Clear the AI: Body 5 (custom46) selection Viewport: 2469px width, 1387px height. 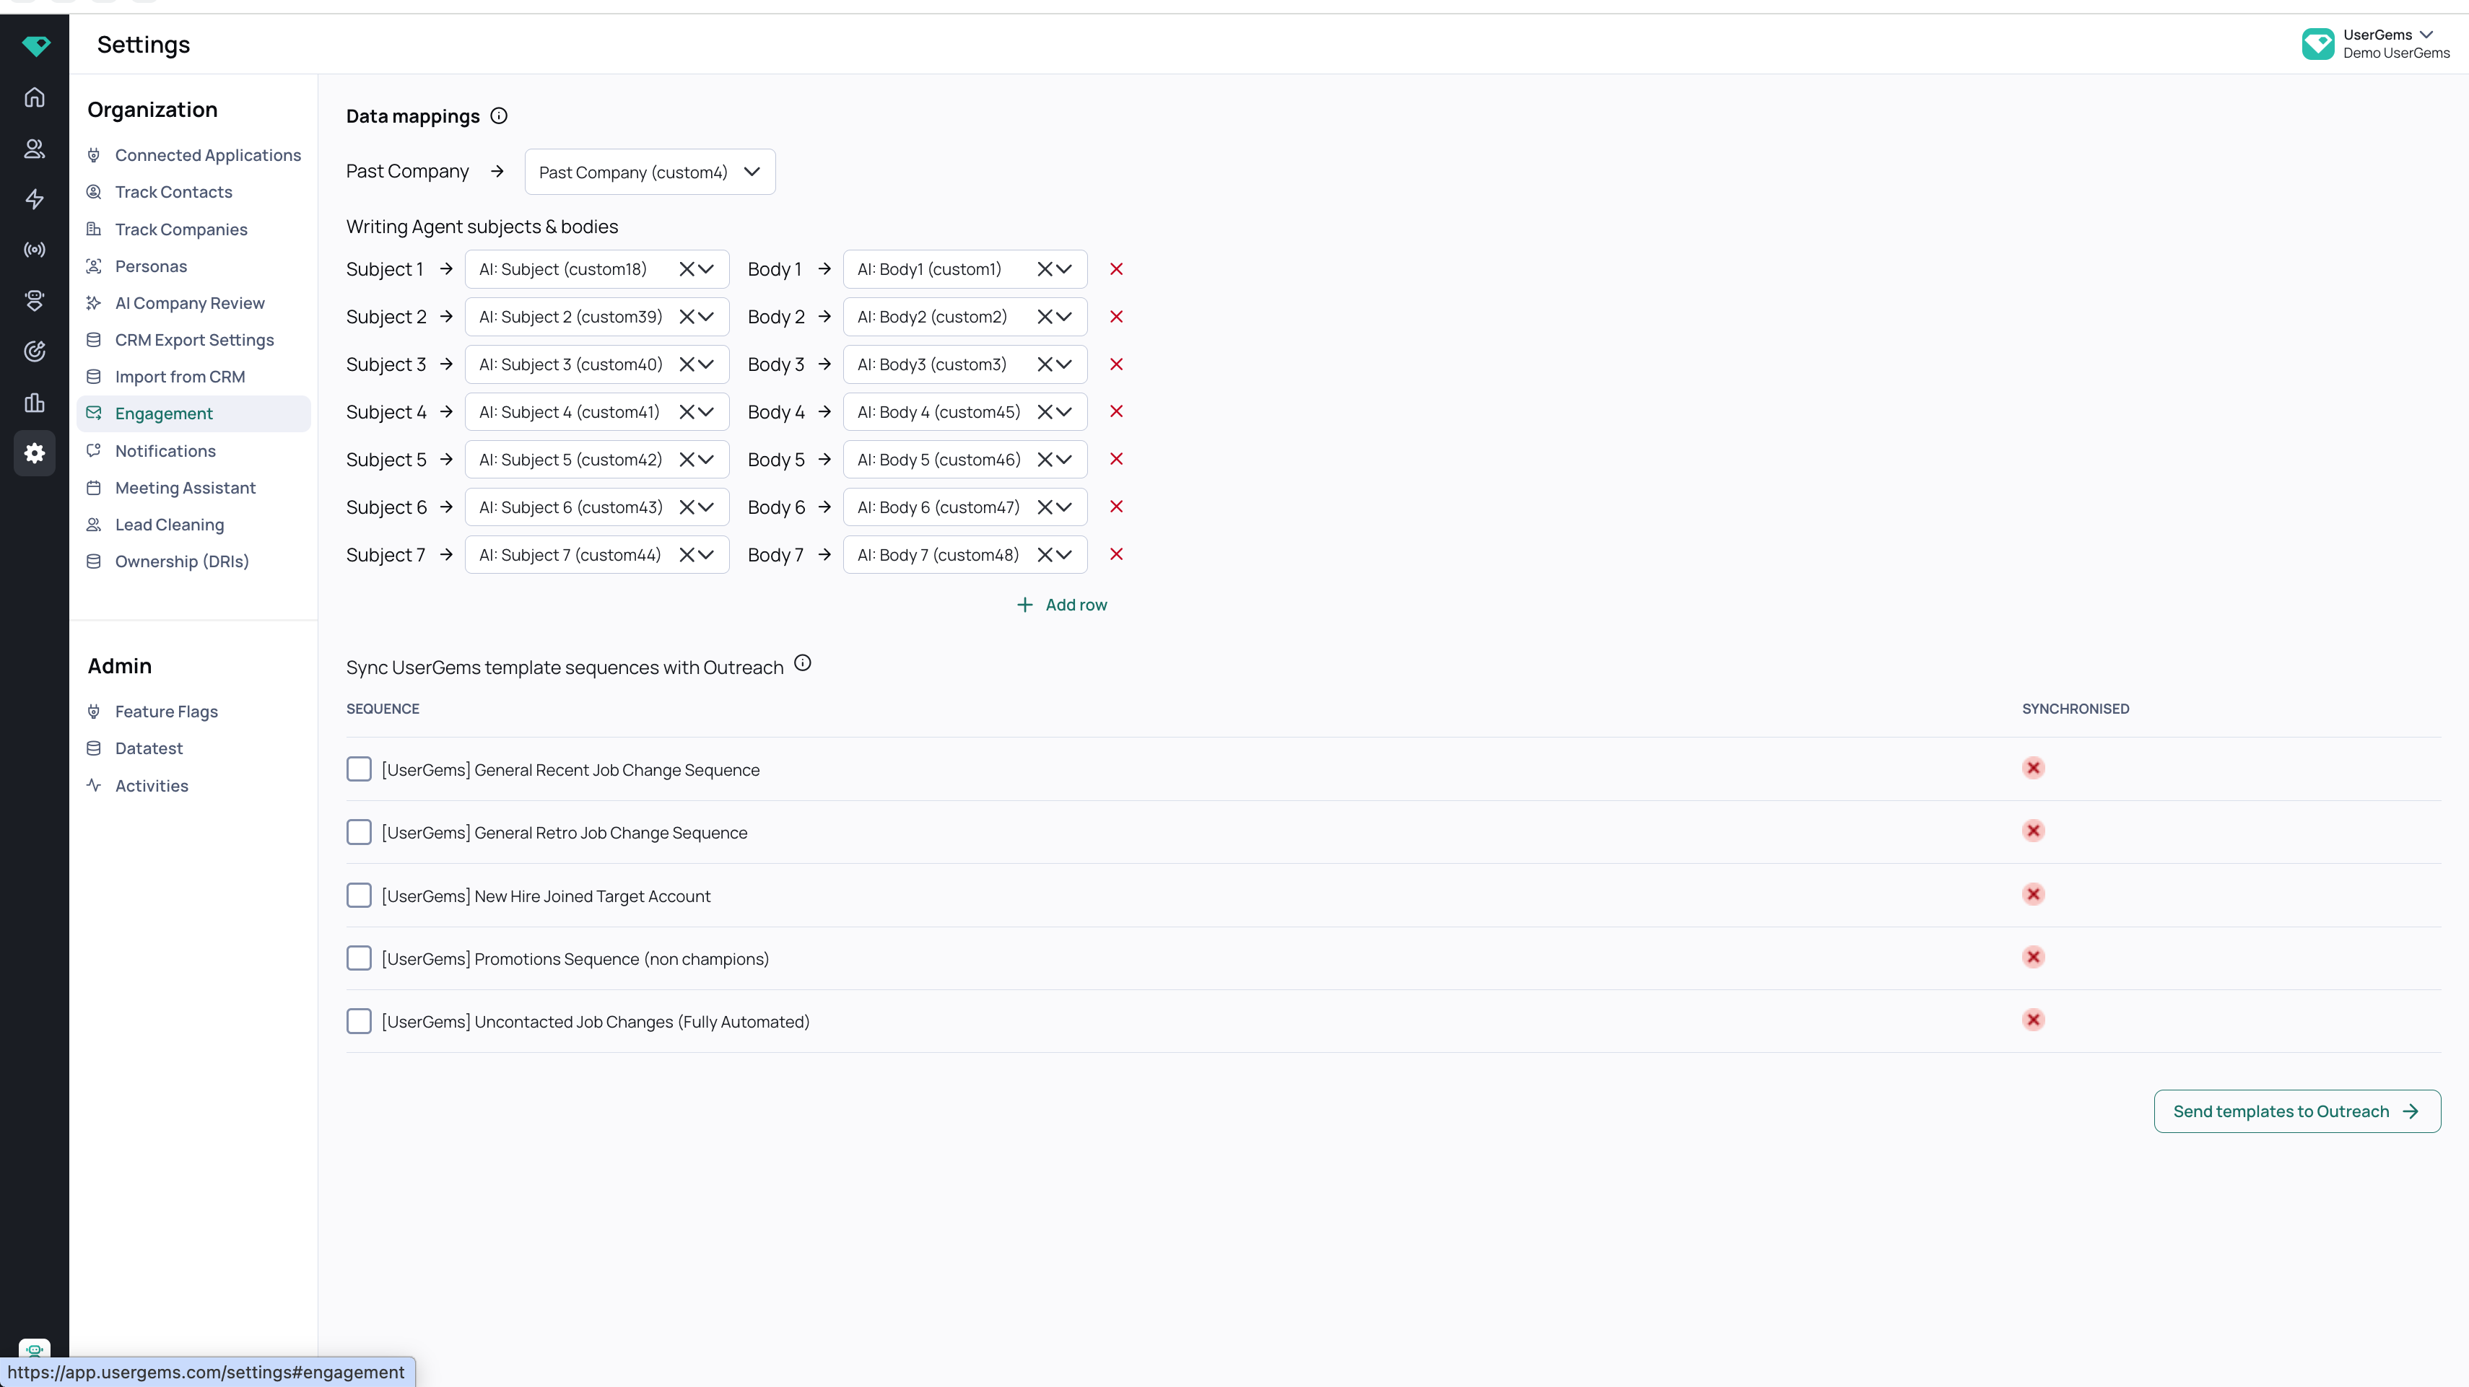pyautogui.click(x=1045, y=460)
